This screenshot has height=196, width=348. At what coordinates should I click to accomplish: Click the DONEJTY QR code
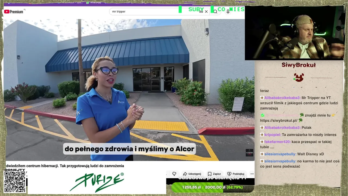click(15, 181)
